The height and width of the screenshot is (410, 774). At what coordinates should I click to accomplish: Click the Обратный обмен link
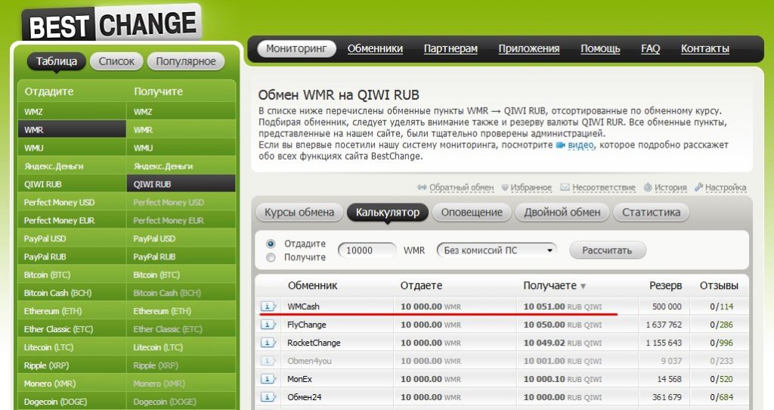click(461, 188)
